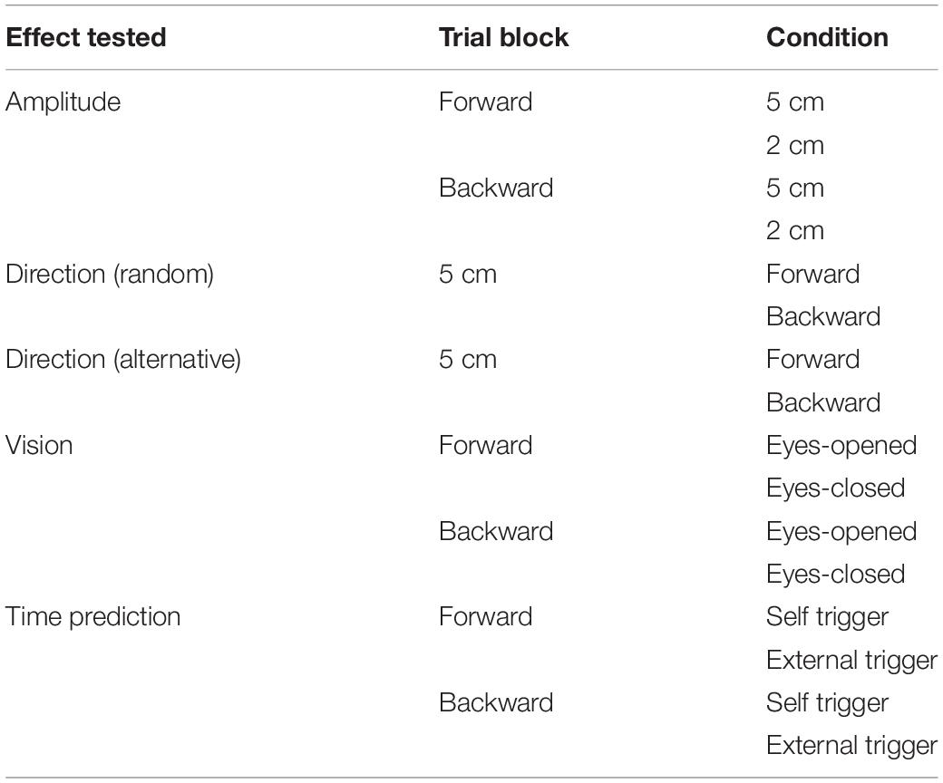The image size is (943, 783).
Task: Select the Amplitude row label
Action: [63, 101]
